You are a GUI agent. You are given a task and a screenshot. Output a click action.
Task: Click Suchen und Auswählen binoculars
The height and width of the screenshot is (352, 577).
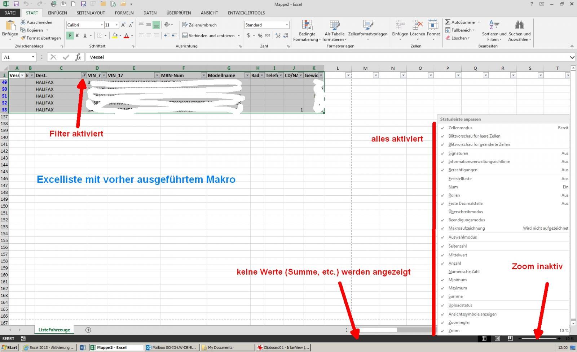point(519,25)
